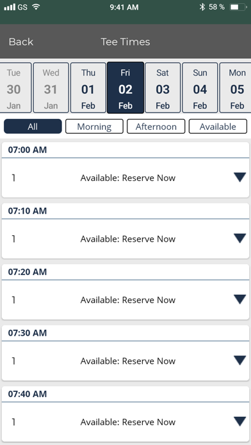This screenshot has width=251, height=445.
Task: Tap the battery icon in status bar
Action: (238, 7)
